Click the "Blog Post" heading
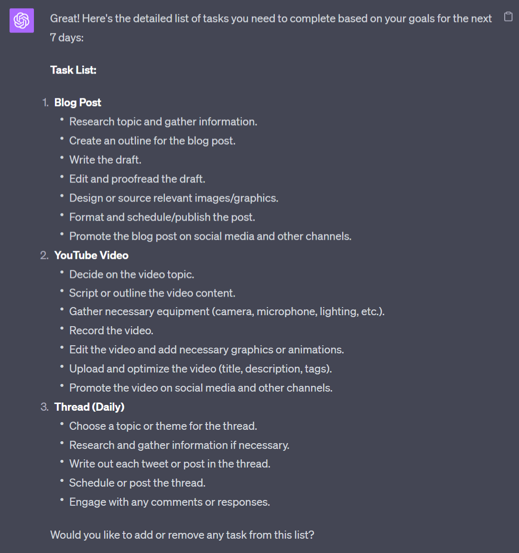This screenshot has height=553, width=519. (77, 103)
